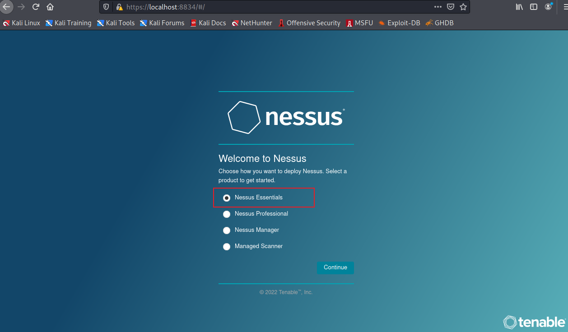Select the Nessus Manager radio option
This screenshot has height=332, width=568.
tap(227, 230)
